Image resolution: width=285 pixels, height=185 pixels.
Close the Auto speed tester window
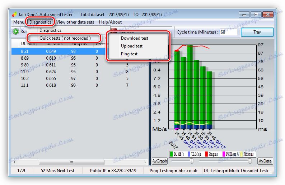(268, 15)
